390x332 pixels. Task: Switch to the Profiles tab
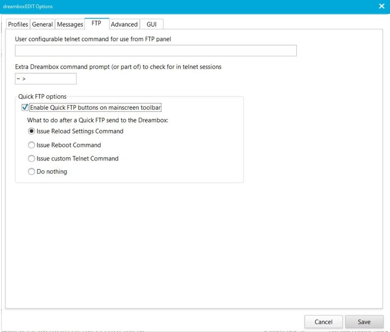(18, 24)
